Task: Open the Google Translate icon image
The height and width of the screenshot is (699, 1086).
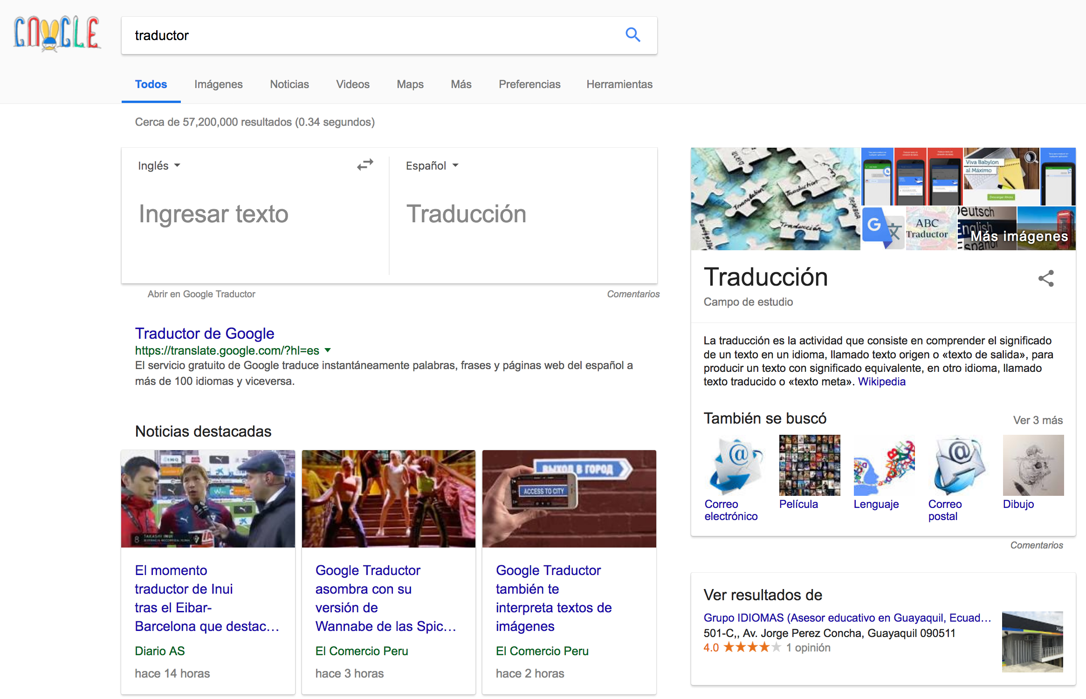Action: tap(883, 228)
